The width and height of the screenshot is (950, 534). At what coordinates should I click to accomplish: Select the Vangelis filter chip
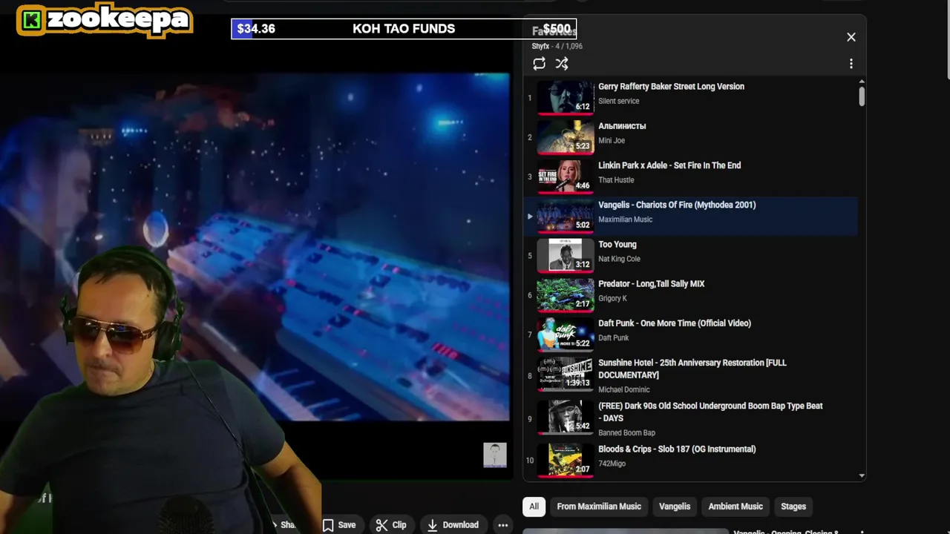click(675, 507)
